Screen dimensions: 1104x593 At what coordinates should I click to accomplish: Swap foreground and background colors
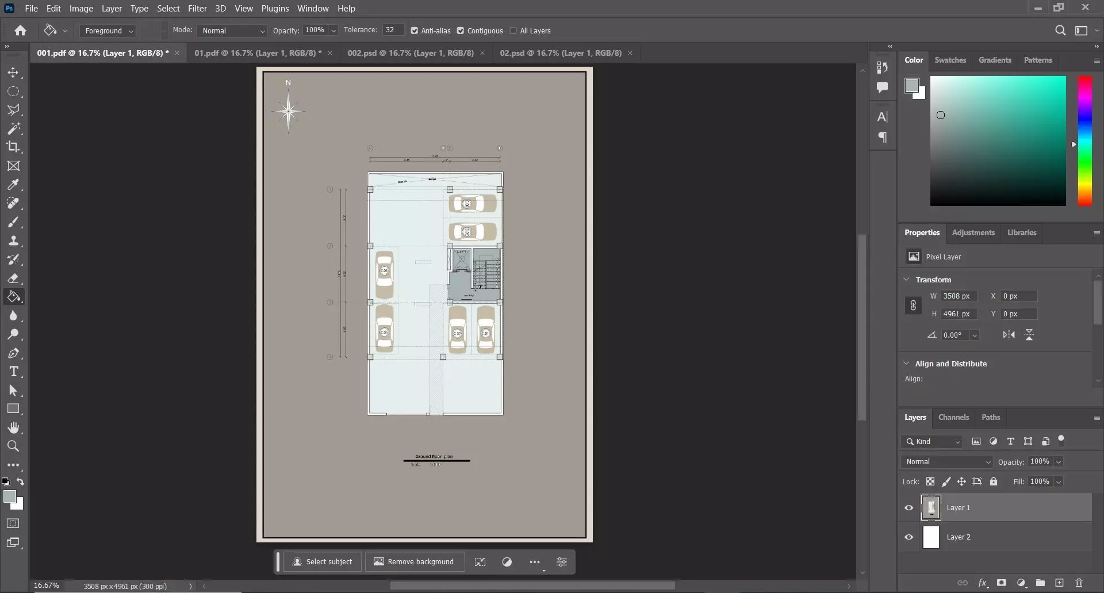tap(21, 482)
